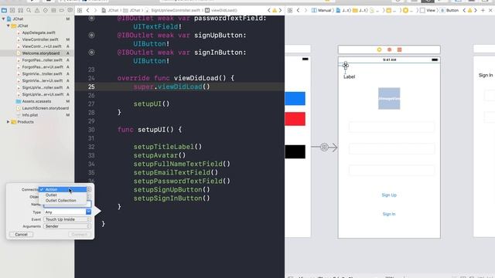495x278 pixels.
Task: Select the second text field in storyboard scene
Action: [392, 149]
